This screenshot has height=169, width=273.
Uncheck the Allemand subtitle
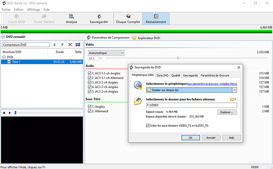coord(89,111)
